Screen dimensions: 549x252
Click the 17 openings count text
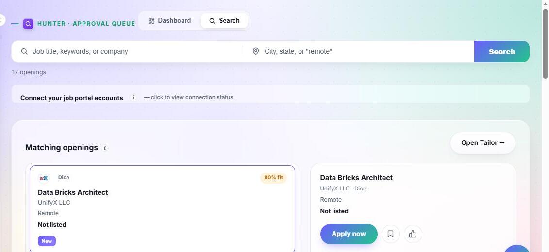29,72
